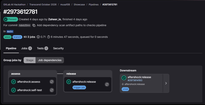Open Transcend October 2026 breadcrumb
The height and width of the screenshot is (105, 205).
(x=43, y=5)
